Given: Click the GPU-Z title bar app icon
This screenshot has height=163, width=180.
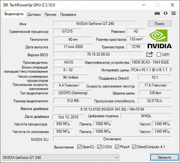Looking at the screenshot, I should coord(5,5).
